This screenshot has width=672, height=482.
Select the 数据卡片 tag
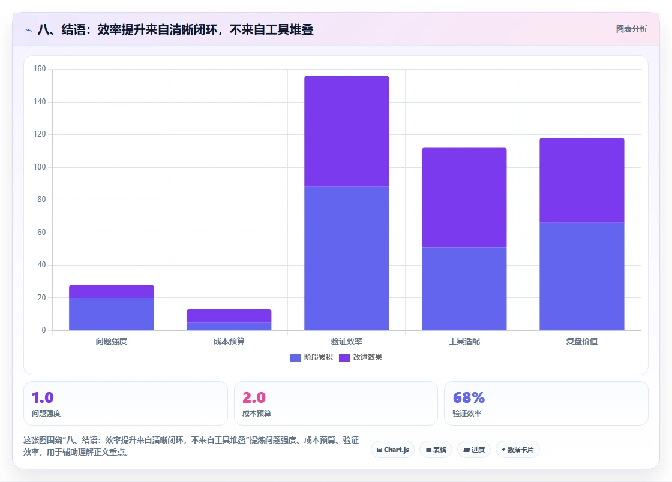(x=518, y=450)
